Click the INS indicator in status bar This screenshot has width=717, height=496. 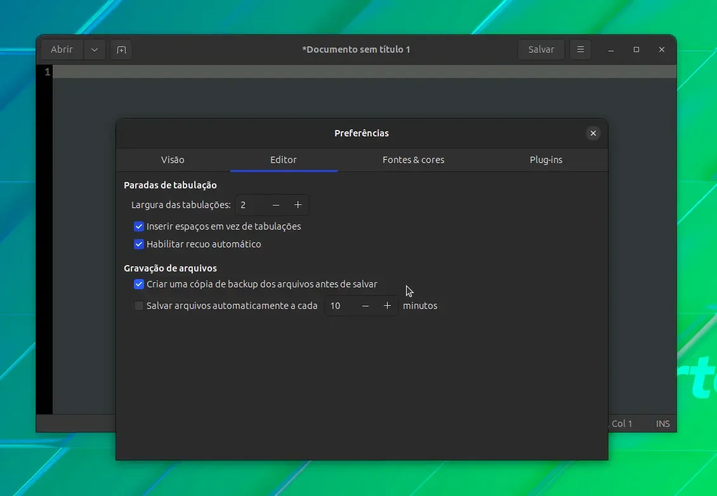(x=662, y=424)
